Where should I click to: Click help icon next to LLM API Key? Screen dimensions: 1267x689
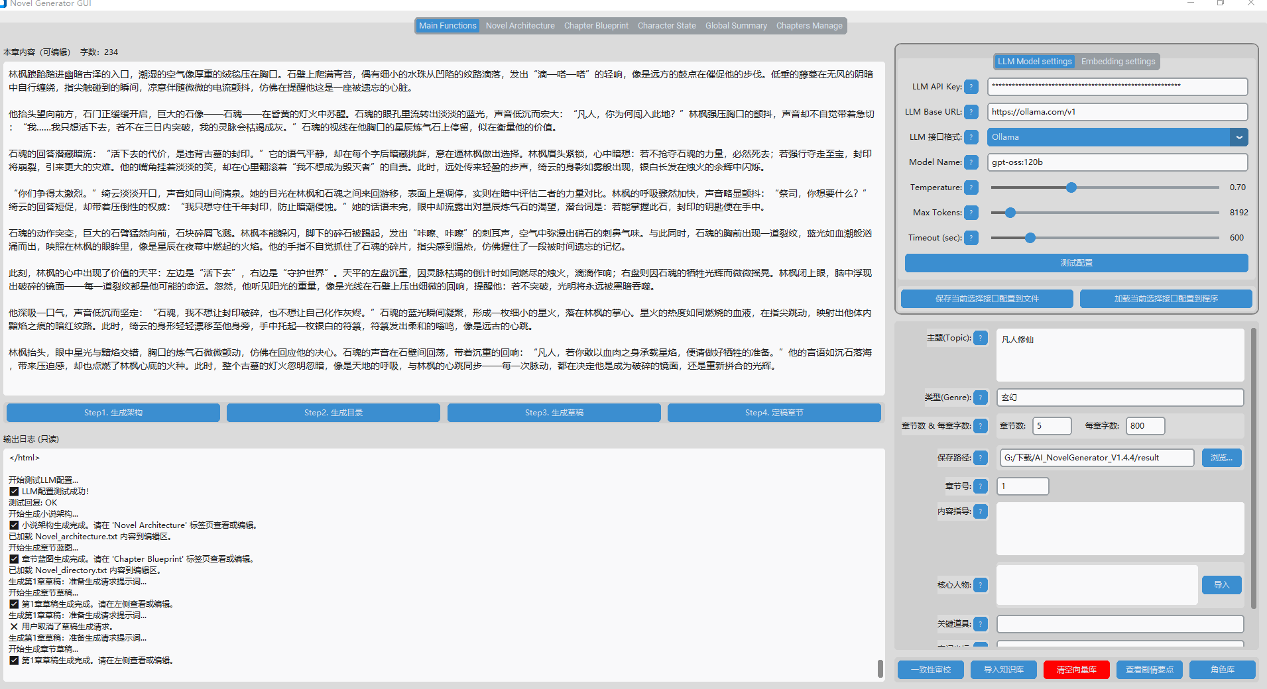click(x=971, y=87)
